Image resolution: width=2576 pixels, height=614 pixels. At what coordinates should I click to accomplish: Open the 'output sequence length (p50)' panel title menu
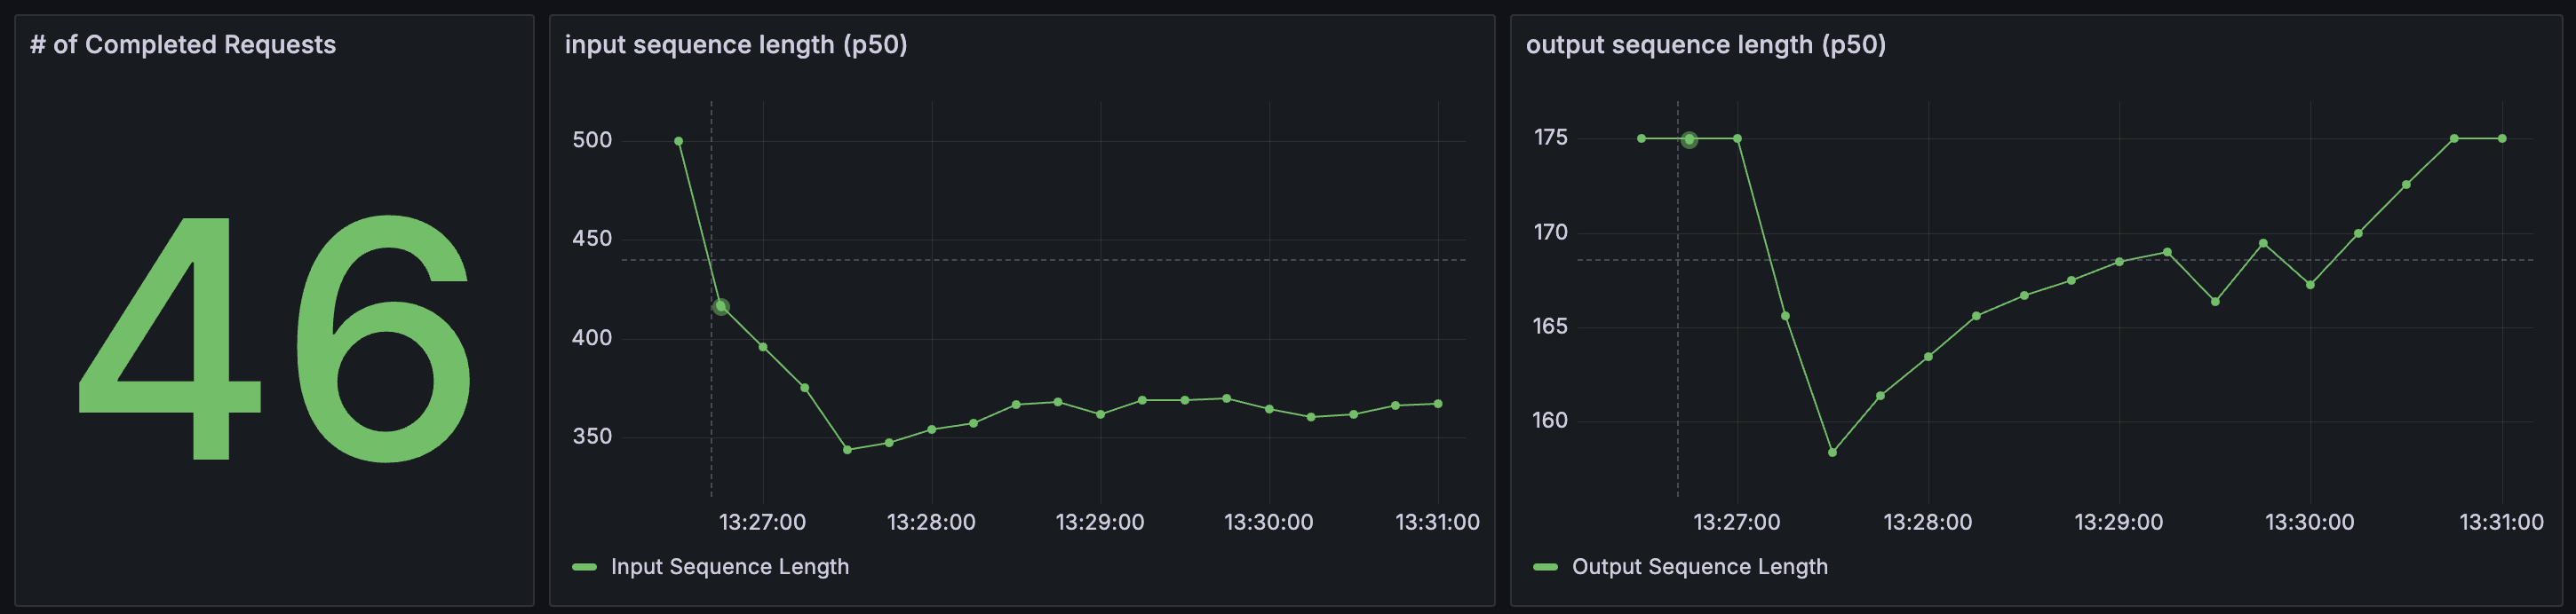click(1705, 45)
